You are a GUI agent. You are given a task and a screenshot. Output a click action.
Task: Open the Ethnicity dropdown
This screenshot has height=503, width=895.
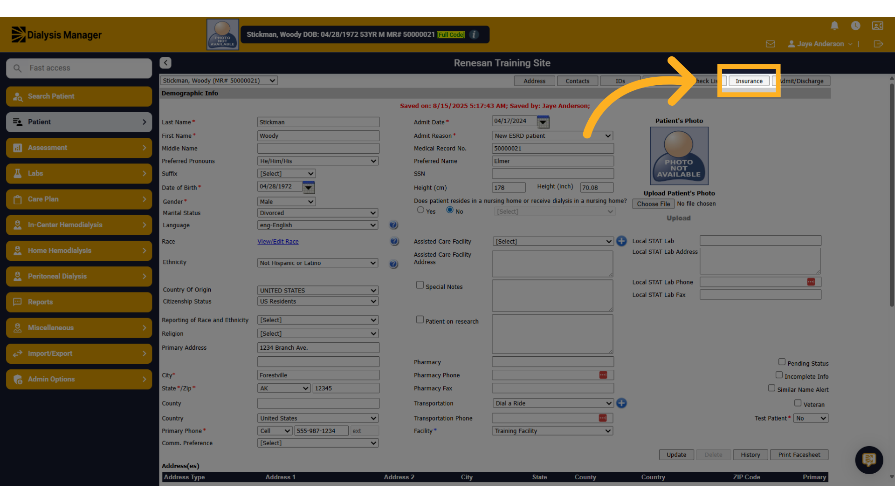pos(318,263)
